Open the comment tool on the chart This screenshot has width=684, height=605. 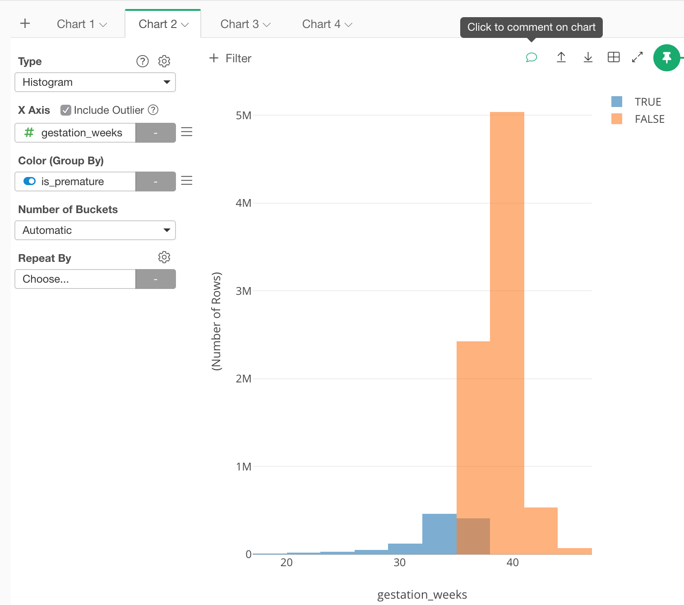pos(531,57)
